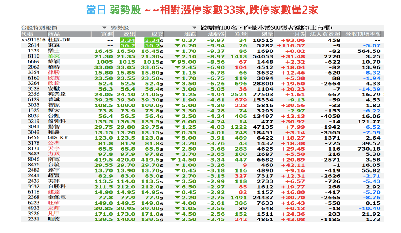Click the 成交 column header

point(156,34)
